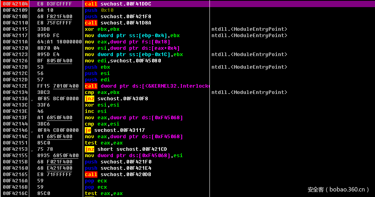Image resolution: width=375 pixels, height=197 pixels.
Task: Click address 00F4216C in the address column
Action: 14,193
